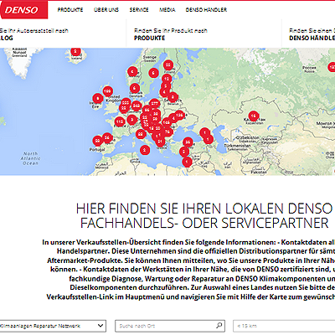Open the Klimaanlagen Reparatur Netzwerk dropdown
Screen dimensions: 335x335
tap(53, 326)
